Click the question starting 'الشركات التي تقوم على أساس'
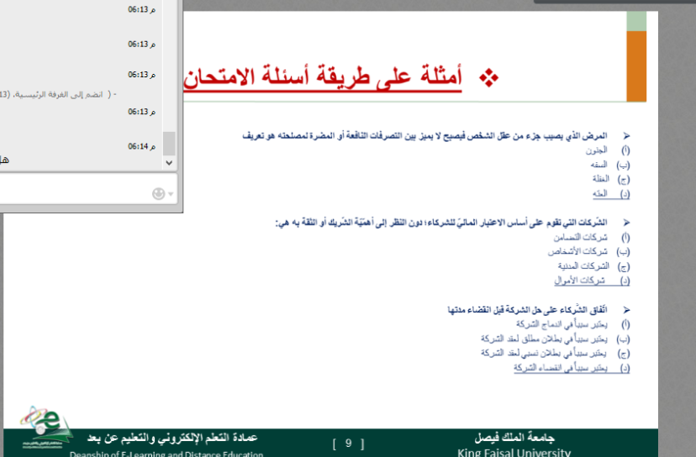 (441, 223)
